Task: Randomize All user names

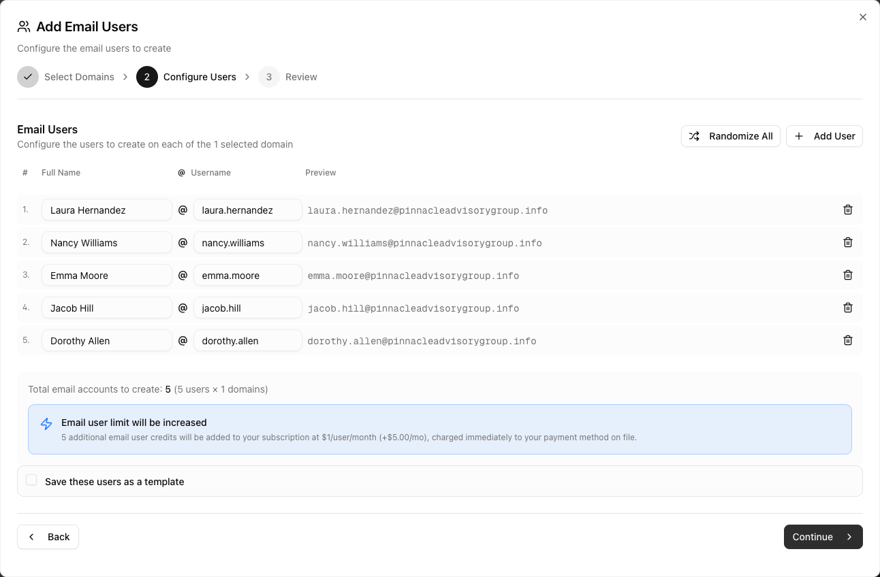Action: coord(731,136)
